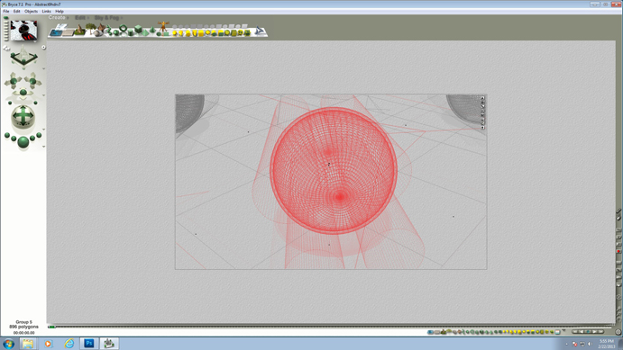Screen dimensions: 623x350
Task: Create a cylinder primitive
Action: coord(130,32)
